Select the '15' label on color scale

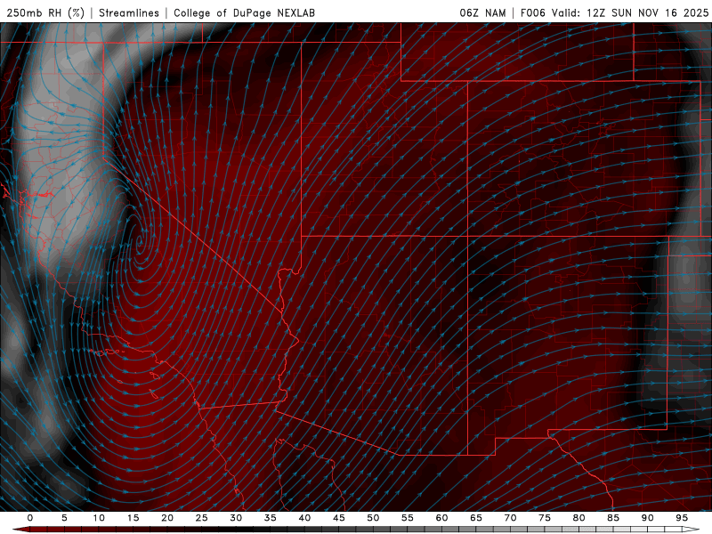(133, 518)
